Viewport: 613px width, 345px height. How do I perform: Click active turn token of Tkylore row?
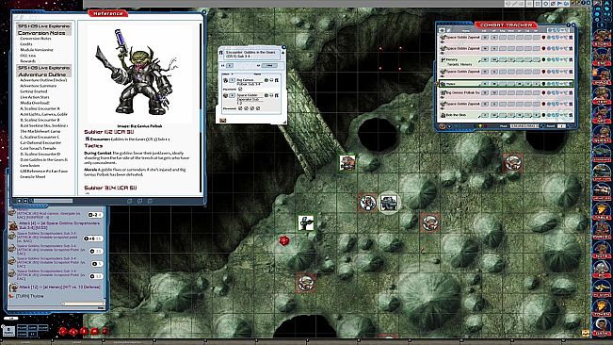pos(443,84)
